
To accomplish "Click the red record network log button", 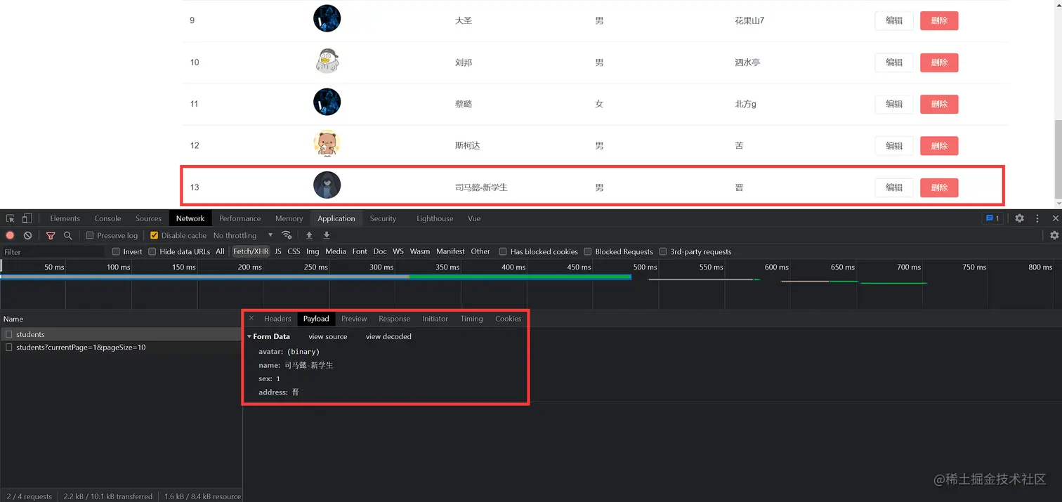I will pyautogui.click(x=10, y=235).
